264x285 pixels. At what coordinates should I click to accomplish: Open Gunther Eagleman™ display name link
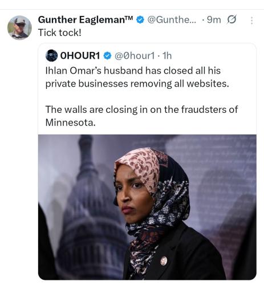(x=86, y=20)
